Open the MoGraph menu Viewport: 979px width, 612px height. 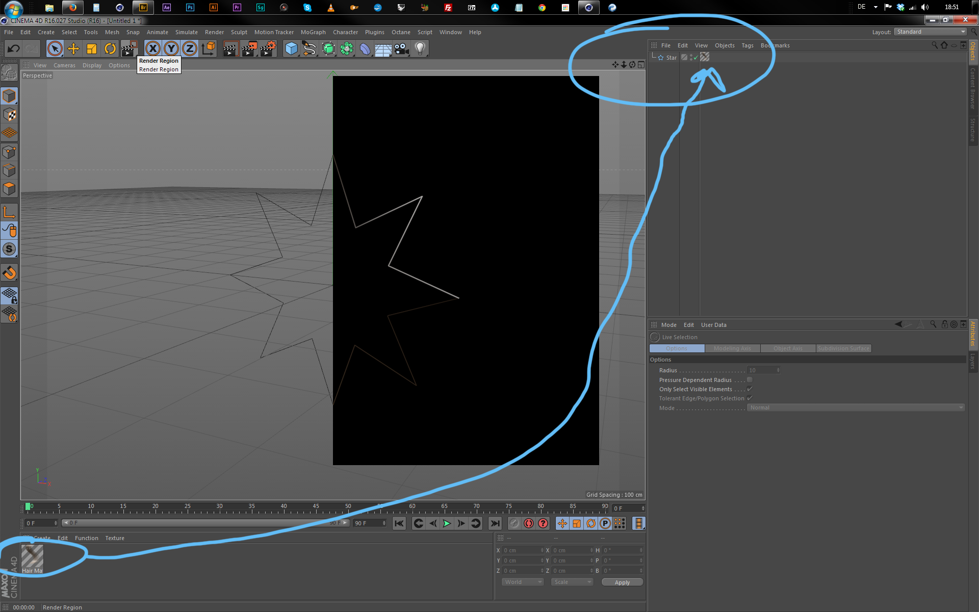click(x=313, y=32)
